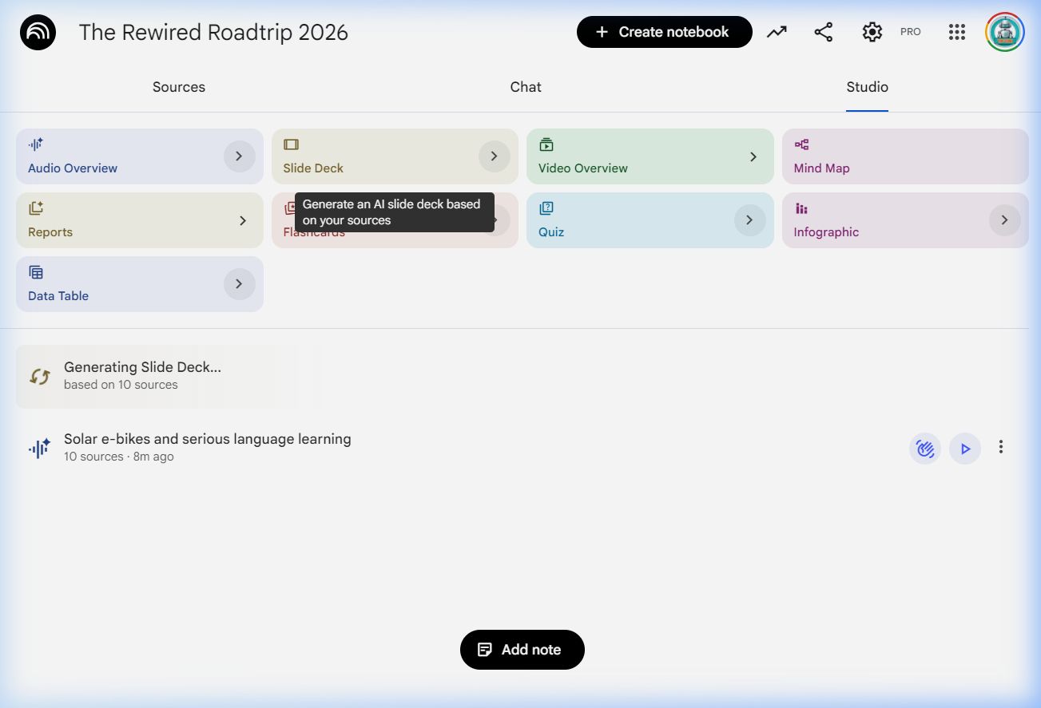Click the Create notebook button
The width and height of the screenshot is (1041, 708).
664,32
